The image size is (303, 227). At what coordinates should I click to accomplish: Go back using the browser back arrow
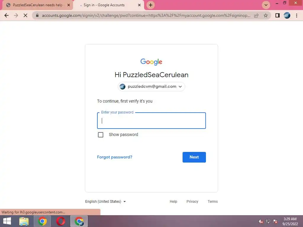7,15
